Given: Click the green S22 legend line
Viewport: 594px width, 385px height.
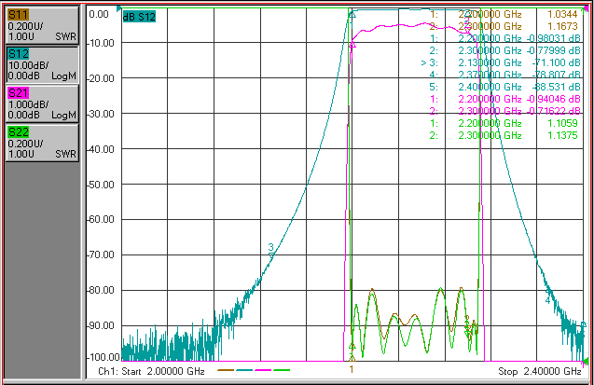Looking at the screenshot, I should pos(282,370).
